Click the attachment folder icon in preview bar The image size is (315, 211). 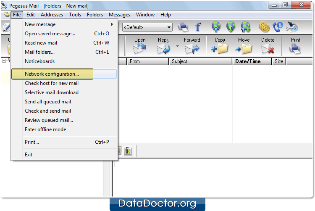(128, 151)
